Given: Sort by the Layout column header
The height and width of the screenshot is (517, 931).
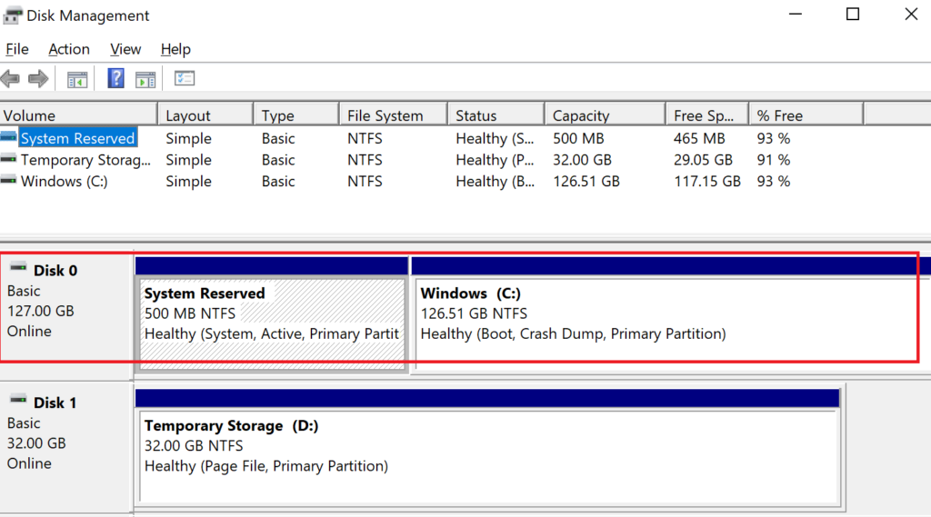Looking at the screenshot, I should click(x=205, y=114).
